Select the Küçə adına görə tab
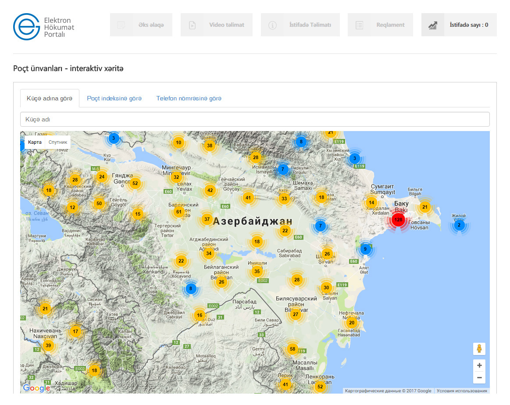 (50, 98)
